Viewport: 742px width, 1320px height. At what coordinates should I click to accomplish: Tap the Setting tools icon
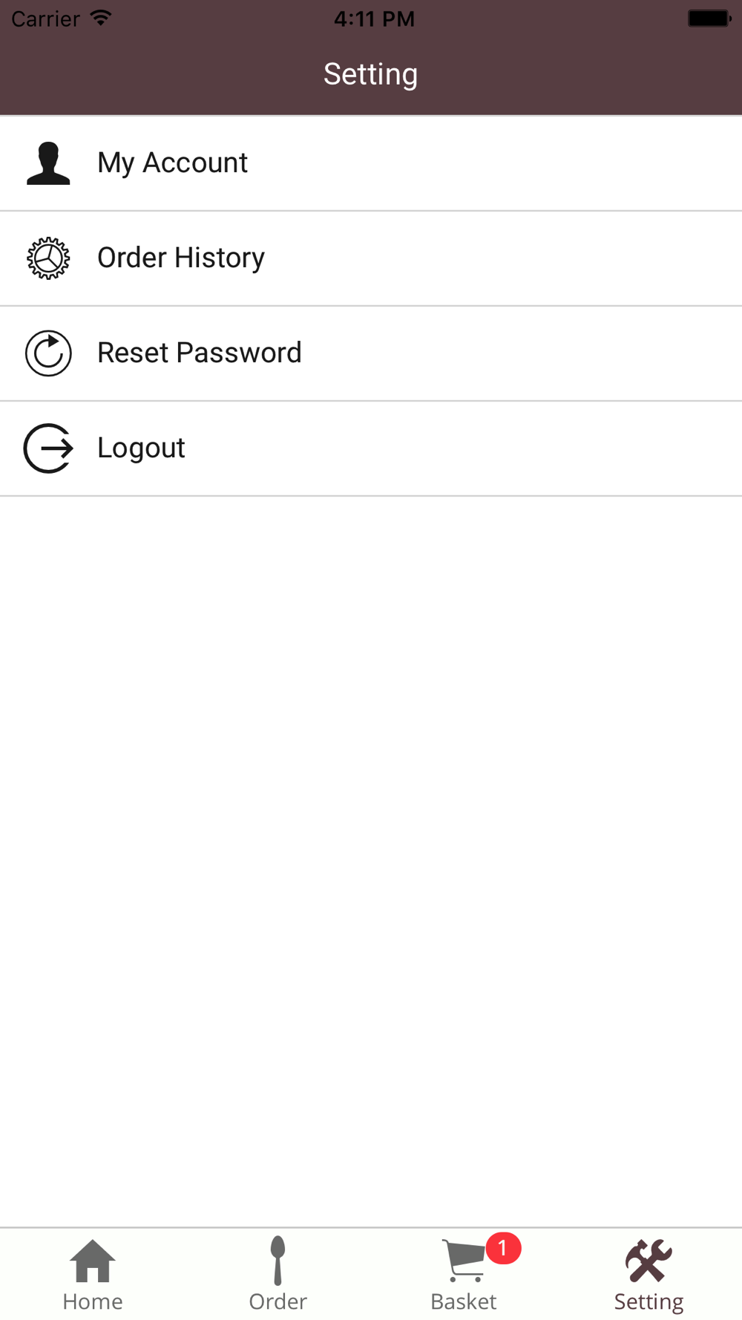point(649,1261)
